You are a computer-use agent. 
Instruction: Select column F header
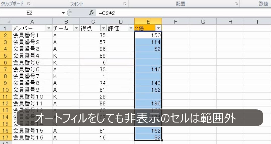tap(175, 22)
